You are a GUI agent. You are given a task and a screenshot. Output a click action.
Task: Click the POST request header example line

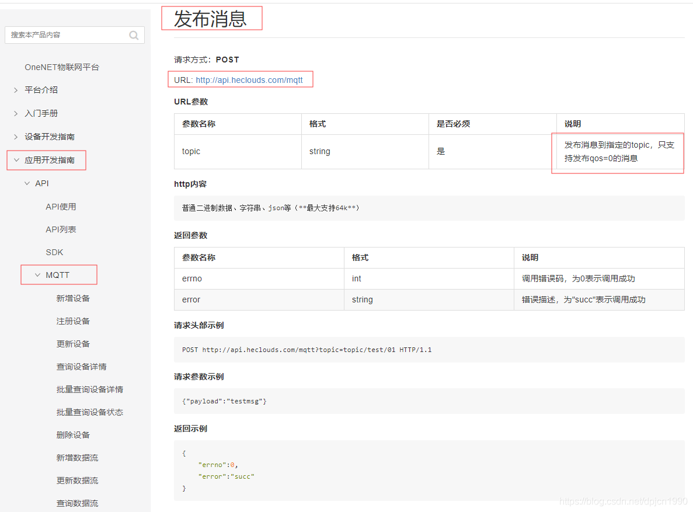[x=307, y=350]
